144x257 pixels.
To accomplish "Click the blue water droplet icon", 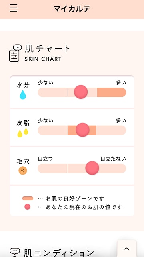I will 23,95.
